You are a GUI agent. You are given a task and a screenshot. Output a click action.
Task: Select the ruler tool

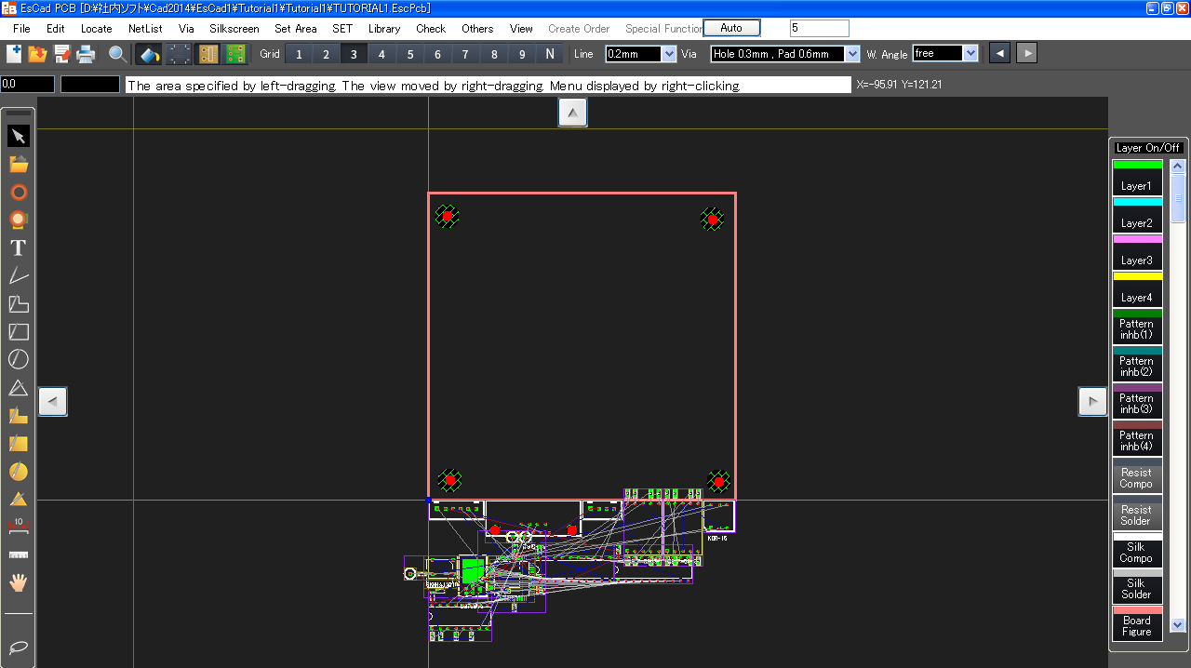pyautogui.click(x=19, y=554)
